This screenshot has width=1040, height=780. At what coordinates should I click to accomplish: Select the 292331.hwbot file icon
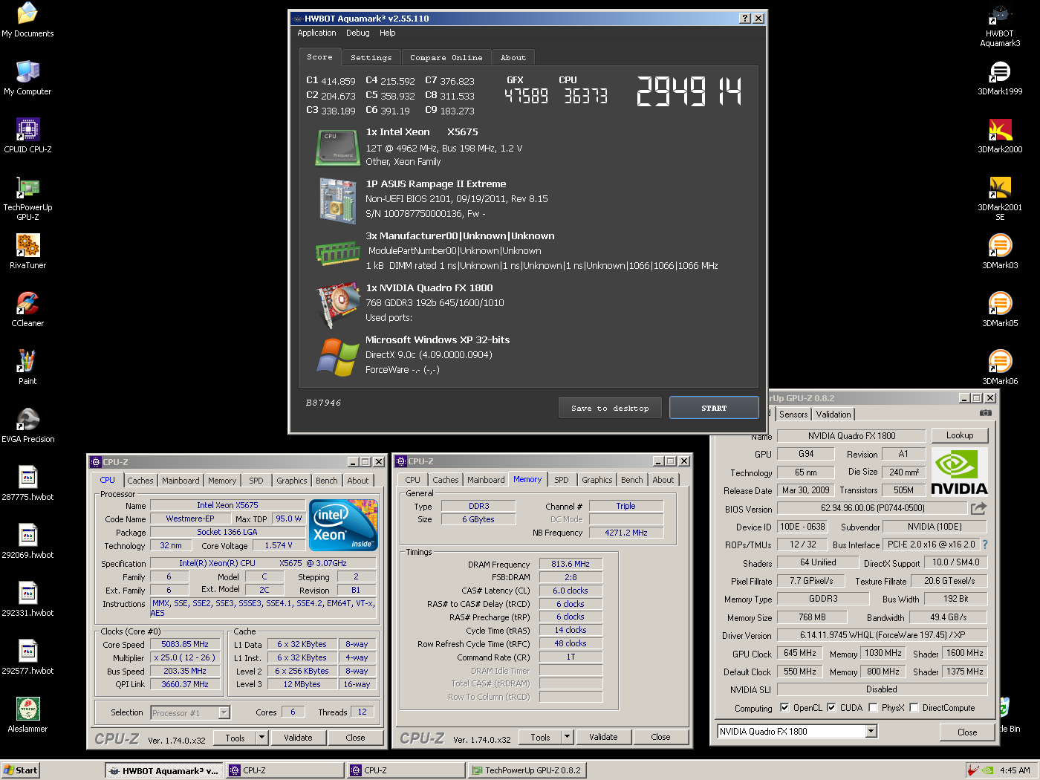pos(27,599)
